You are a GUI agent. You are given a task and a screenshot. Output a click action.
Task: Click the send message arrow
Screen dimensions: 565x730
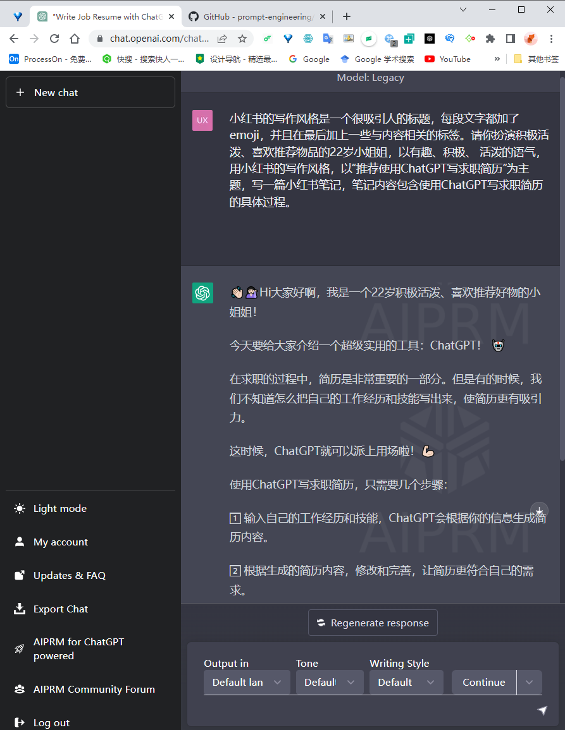point(543,710)
